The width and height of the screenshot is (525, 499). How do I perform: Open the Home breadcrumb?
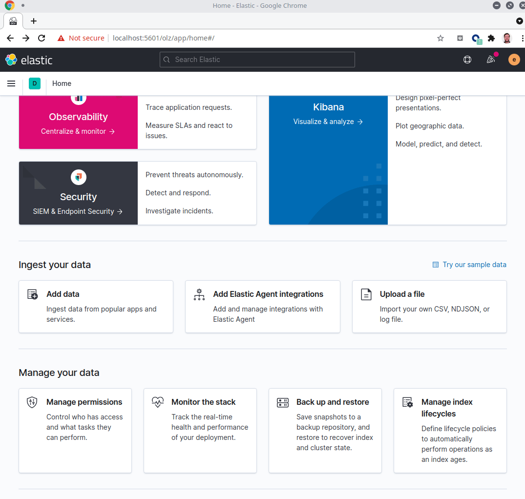pyautogui.click(x=62, y=83)
